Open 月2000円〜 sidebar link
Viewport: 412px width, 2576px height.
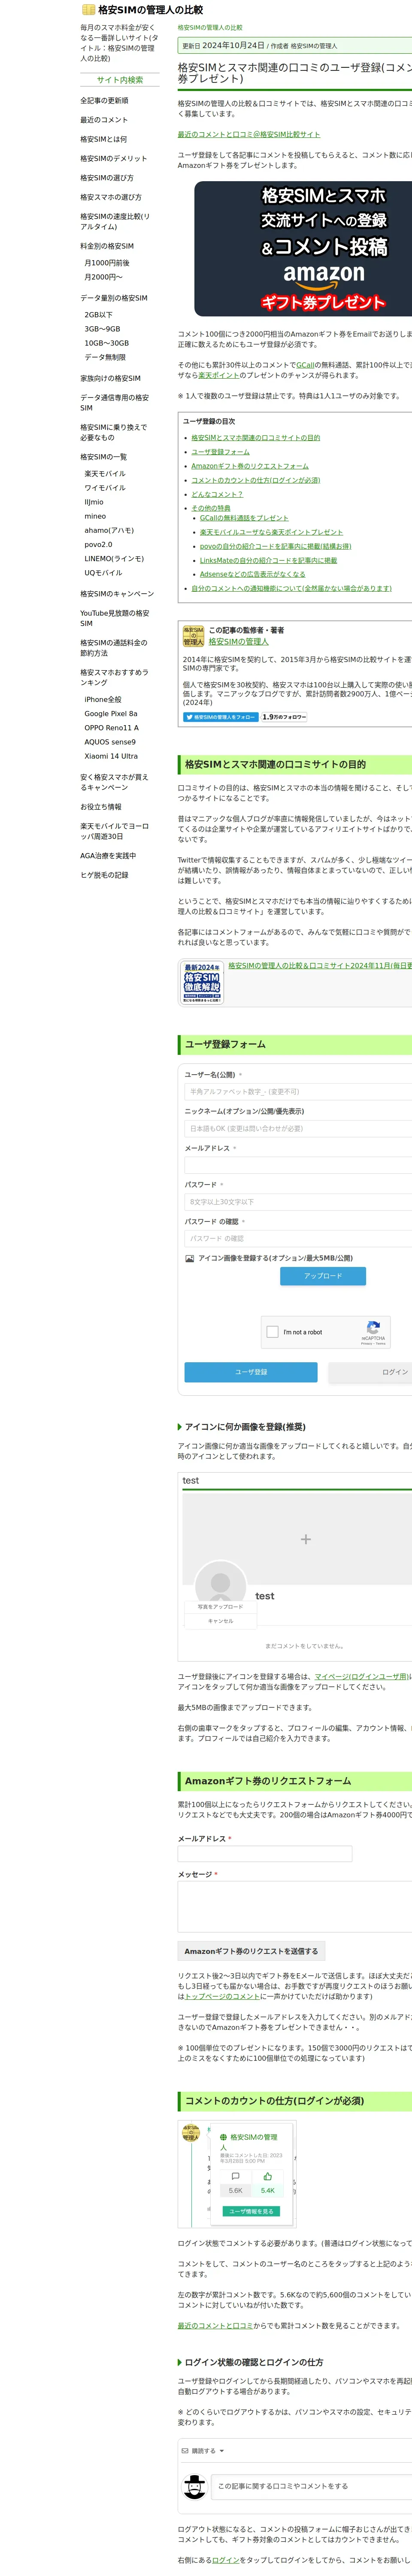click(x=103, y=277)
